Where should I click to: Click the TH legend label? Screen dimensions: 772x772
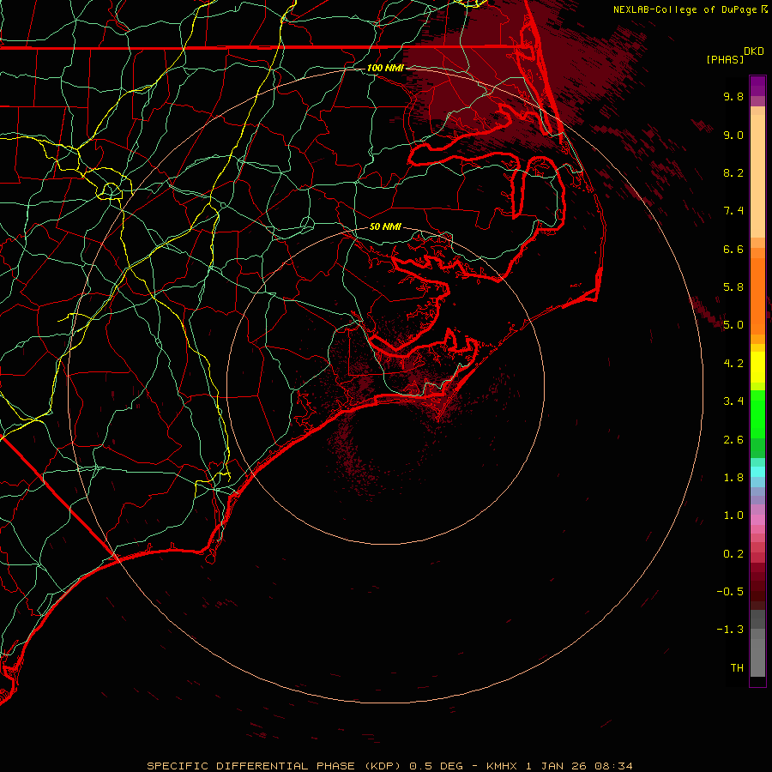point(737,668)
